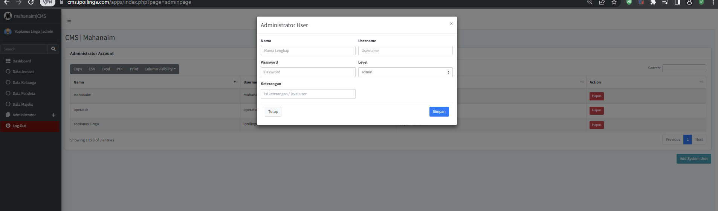Click the Previous pagination button

(673, 140)
